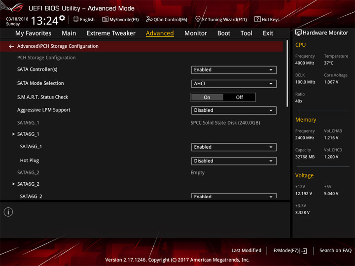Click the 40x ratio value
355x266 pixels.
click(299, 101)
